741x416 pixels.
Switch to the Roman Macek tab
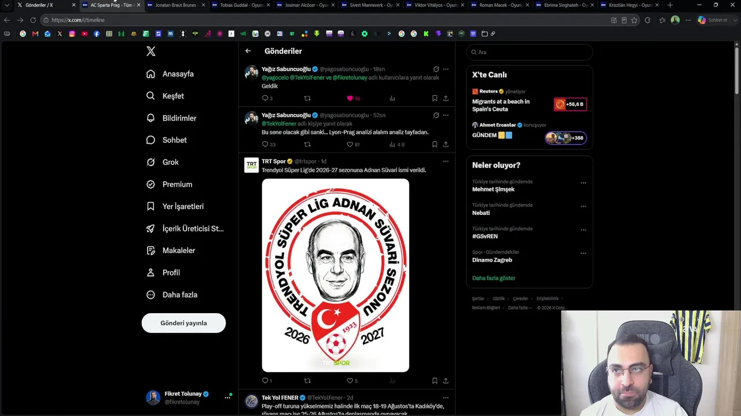[x=499, y=5]
